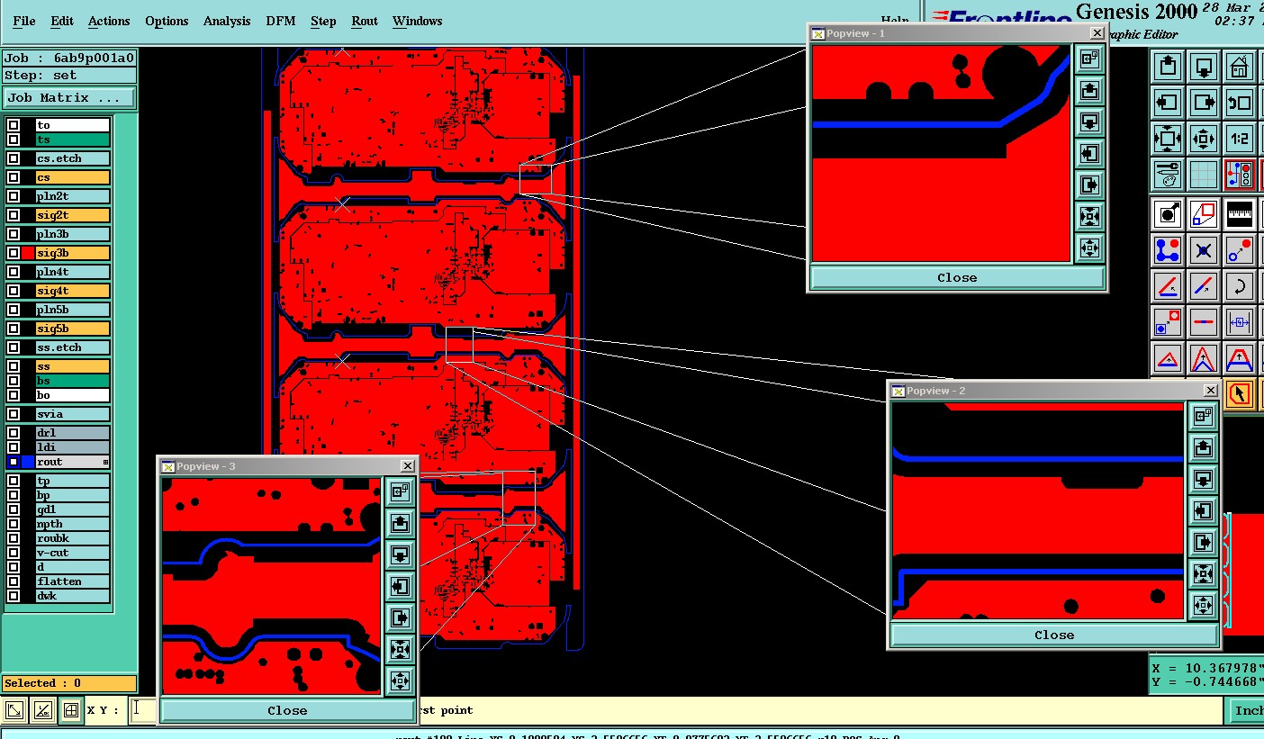Pan the main view up

point(1168,67)
